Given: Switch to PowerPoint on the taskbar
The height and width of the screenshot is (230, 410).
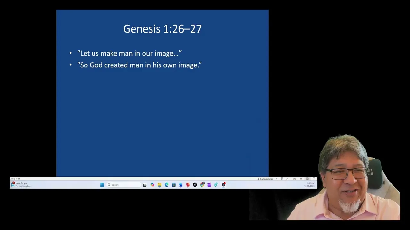Looking at the screenshot, I should coord(188,185).
